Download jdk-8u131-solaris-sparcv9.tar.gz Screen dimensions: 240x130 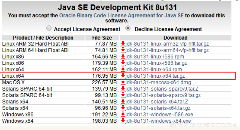coord(163,95)
